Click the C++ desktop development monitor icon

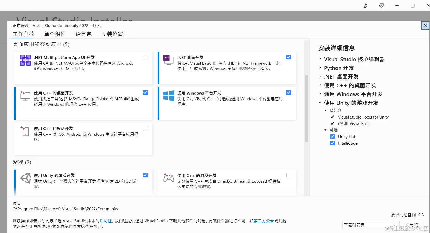click(25, 96)
